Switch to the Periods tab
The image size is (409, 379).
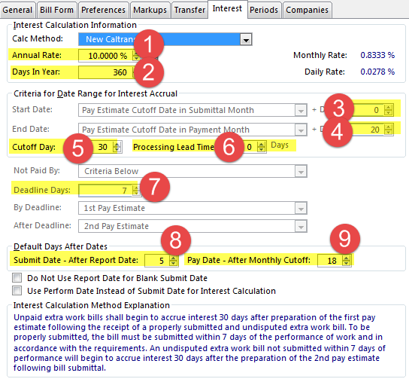point(264,10)
